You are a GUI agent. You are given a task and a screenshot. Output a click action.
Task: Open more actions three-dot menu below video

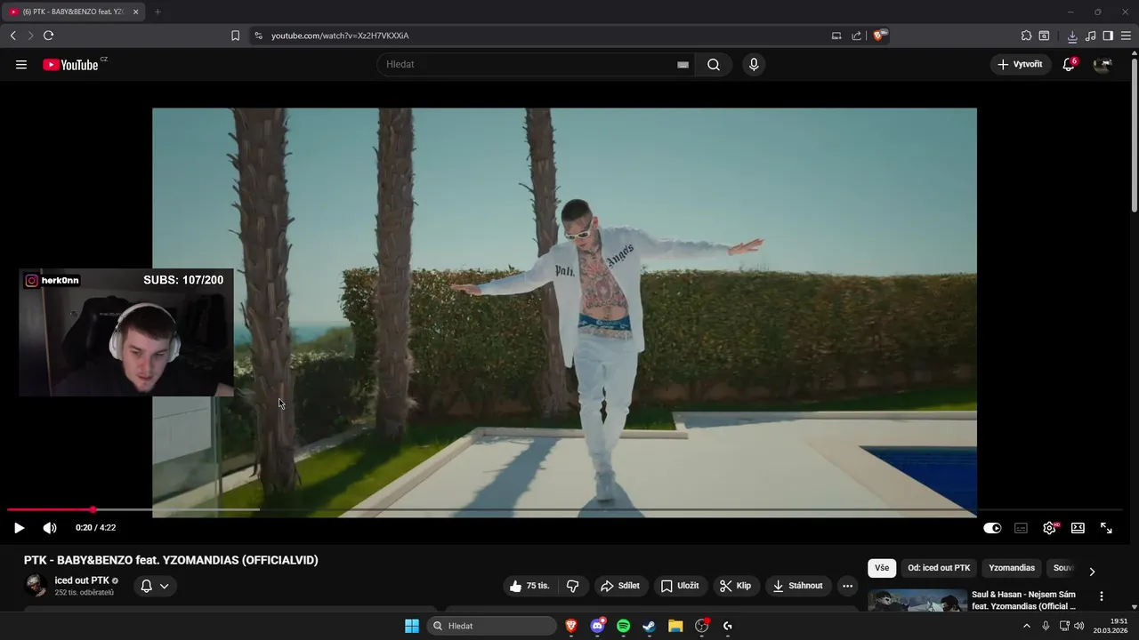pyautogui.click(x=847, y=586)
